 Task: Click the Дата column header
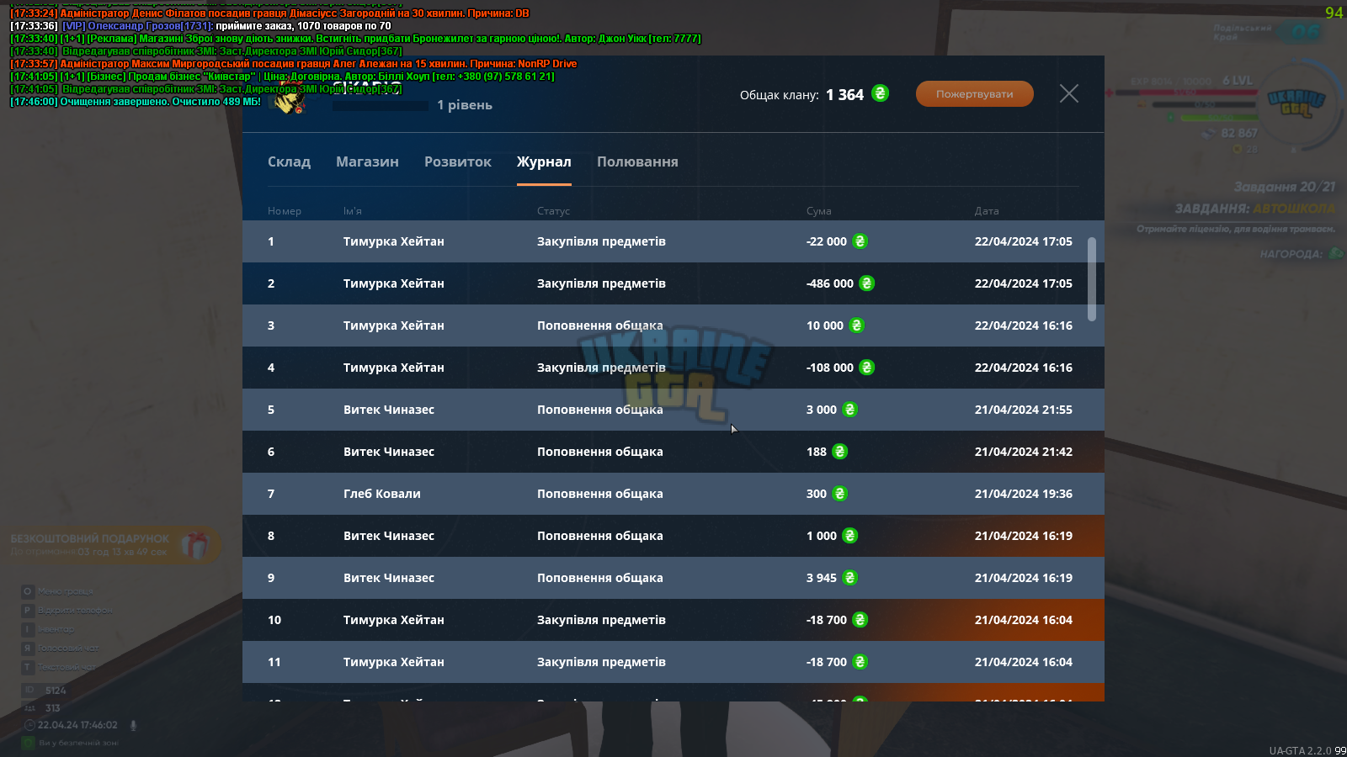(x=987, y=211)
